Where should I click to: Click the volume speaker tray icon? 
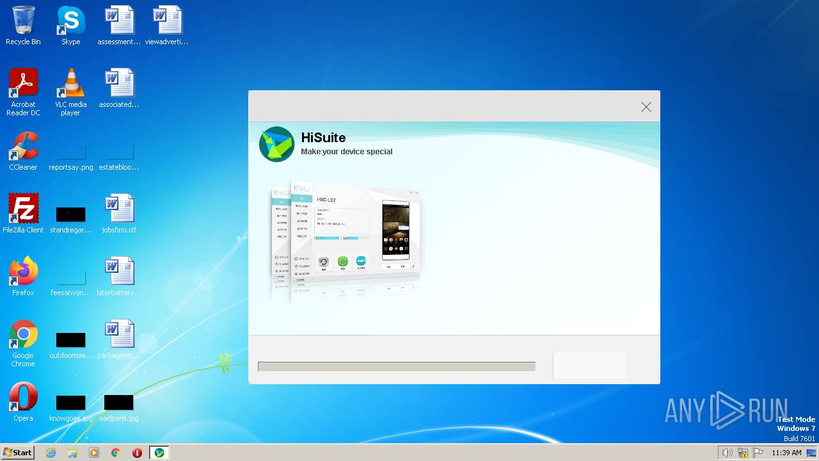point(727,453)
